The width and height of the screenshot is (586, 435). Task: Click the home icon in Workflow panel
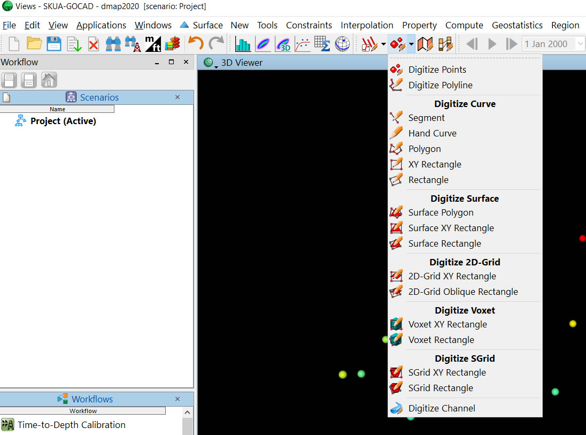tap(49, 80)
